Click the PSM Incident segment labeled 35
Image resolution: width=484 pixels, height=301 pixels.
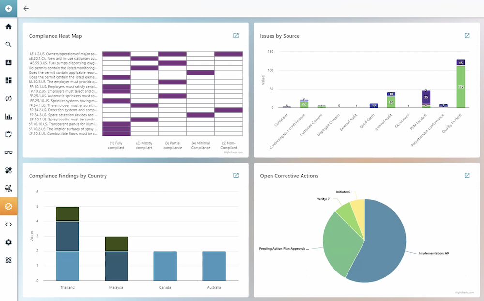[x=426, y=97]
